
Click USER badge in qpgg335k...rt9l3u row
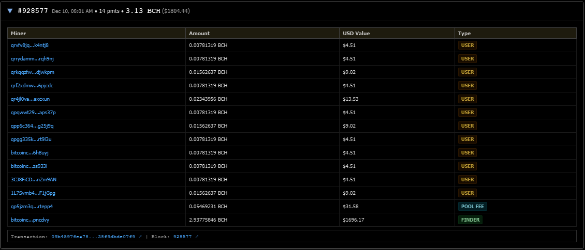pyautogui.click(x=467, y=139)
